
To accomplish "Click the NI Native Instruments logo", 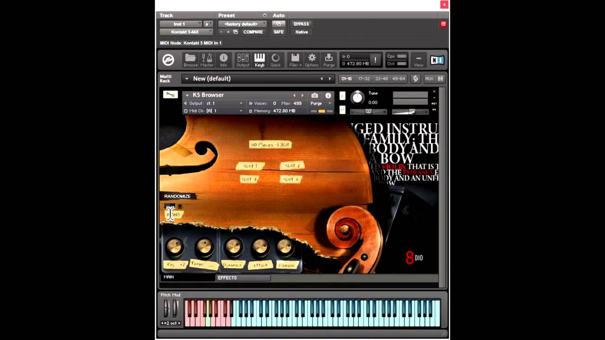I will pos(437,60).
